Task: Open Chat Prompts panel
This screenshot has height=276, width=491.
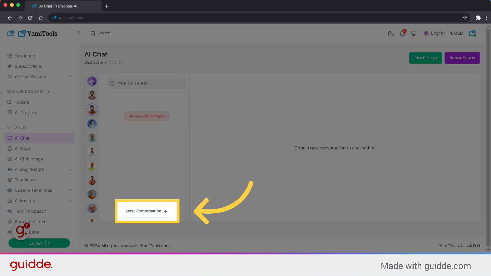Action: 426,57
